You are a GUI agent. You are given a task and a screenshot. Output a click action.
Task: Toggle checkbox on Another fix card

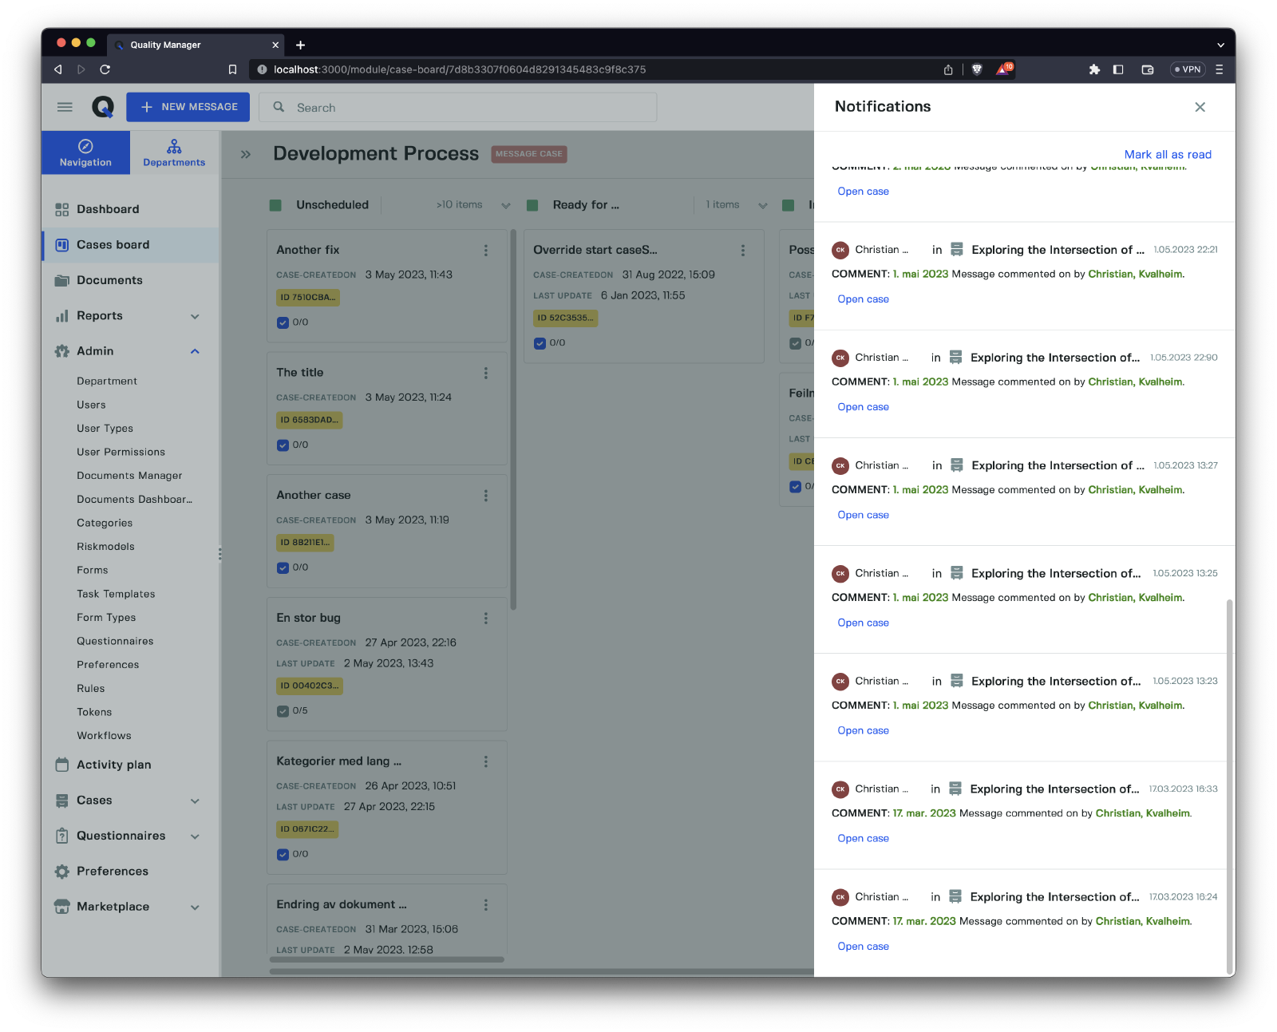click(x=283, y=322)
